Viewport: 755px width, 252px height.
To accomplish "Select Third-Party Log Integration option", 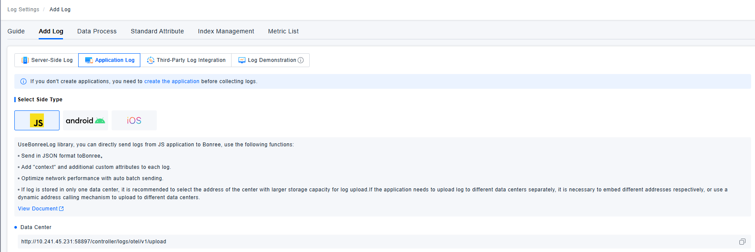I will [x=186, y=60].
